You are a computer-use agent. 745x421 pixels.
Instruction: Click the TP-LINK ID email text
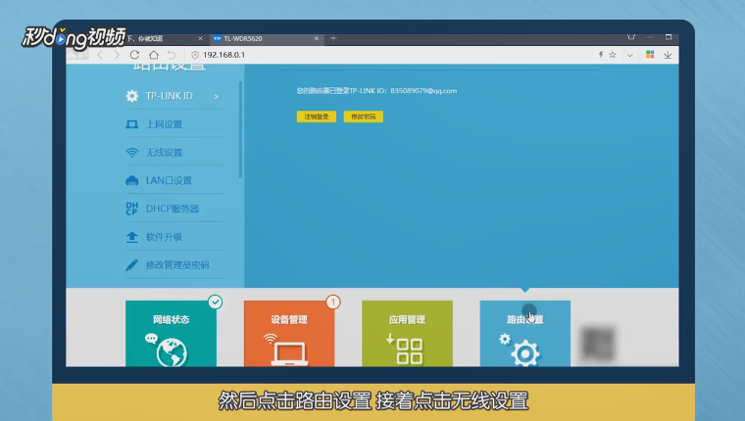coord(423,91)
